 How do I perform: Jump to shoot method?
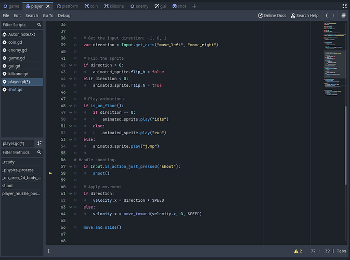[22, 186]
